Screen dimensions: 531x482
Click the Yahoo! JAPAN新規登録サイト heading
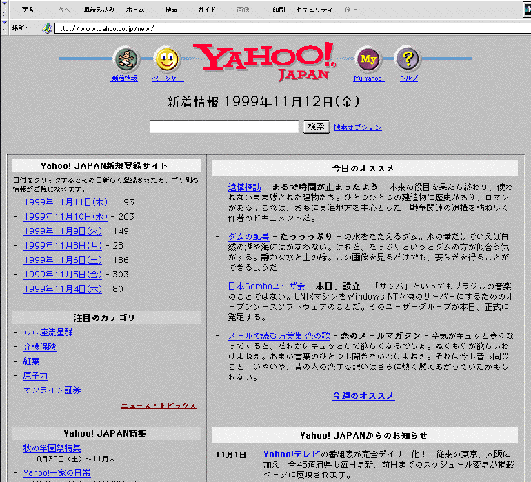104,166
